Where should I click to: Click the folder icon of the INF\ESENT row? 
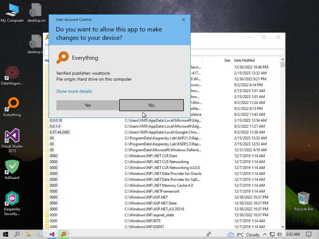coord(47,227)
